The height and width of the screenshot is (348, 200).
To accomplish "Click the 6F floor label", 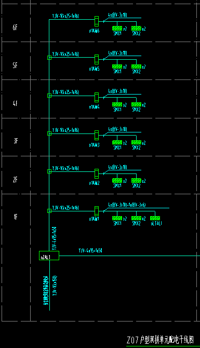I will coord(15,28).
